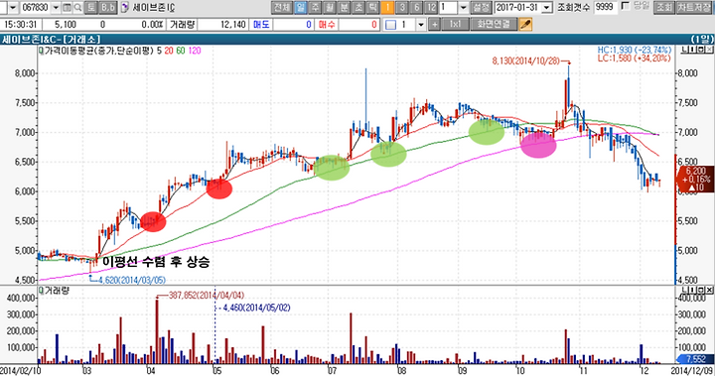The height and width of the screenshot is (376, 715).
Task: Click the 화면연결 screen link button
Action: pos(494,24)
